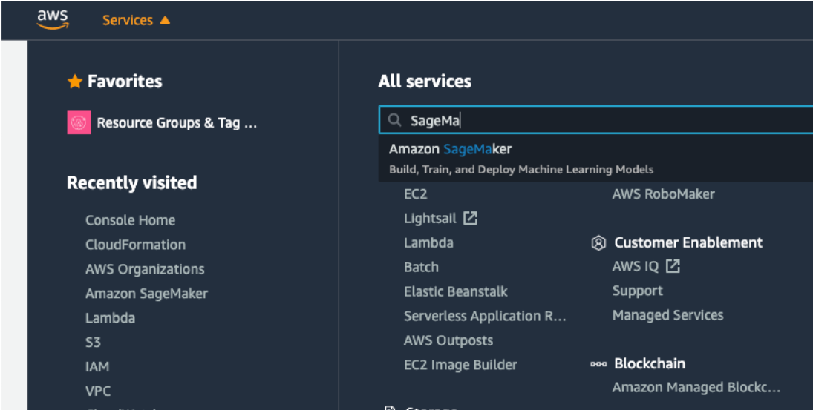Screen dimensions: 813x410
Task: Go to AWS Organizations recent link
Action: 145,269
